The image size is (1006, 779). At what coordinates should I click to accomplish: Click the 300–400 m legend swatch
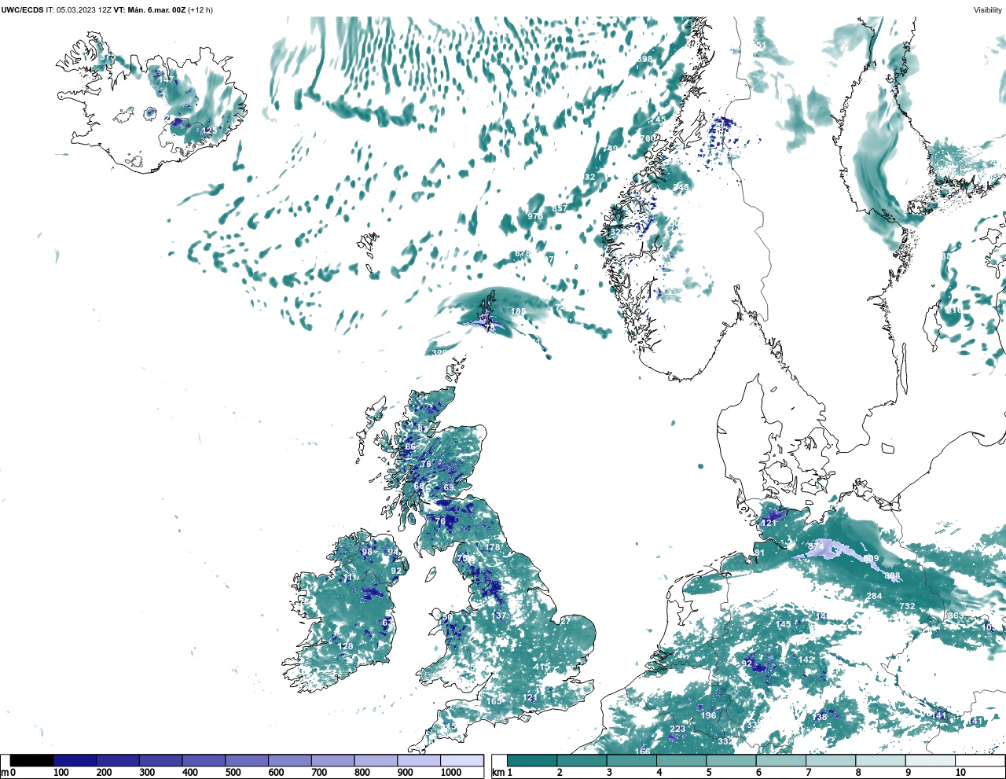[x=161, y=761]
